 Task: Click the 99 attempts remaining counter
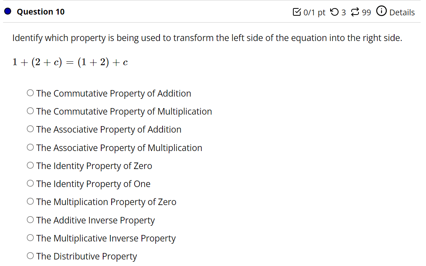click(367, 12)
